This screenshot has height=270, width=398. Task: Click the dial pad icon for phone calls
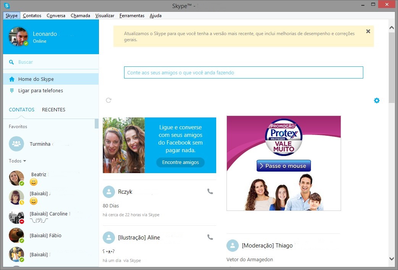(12, 90)
